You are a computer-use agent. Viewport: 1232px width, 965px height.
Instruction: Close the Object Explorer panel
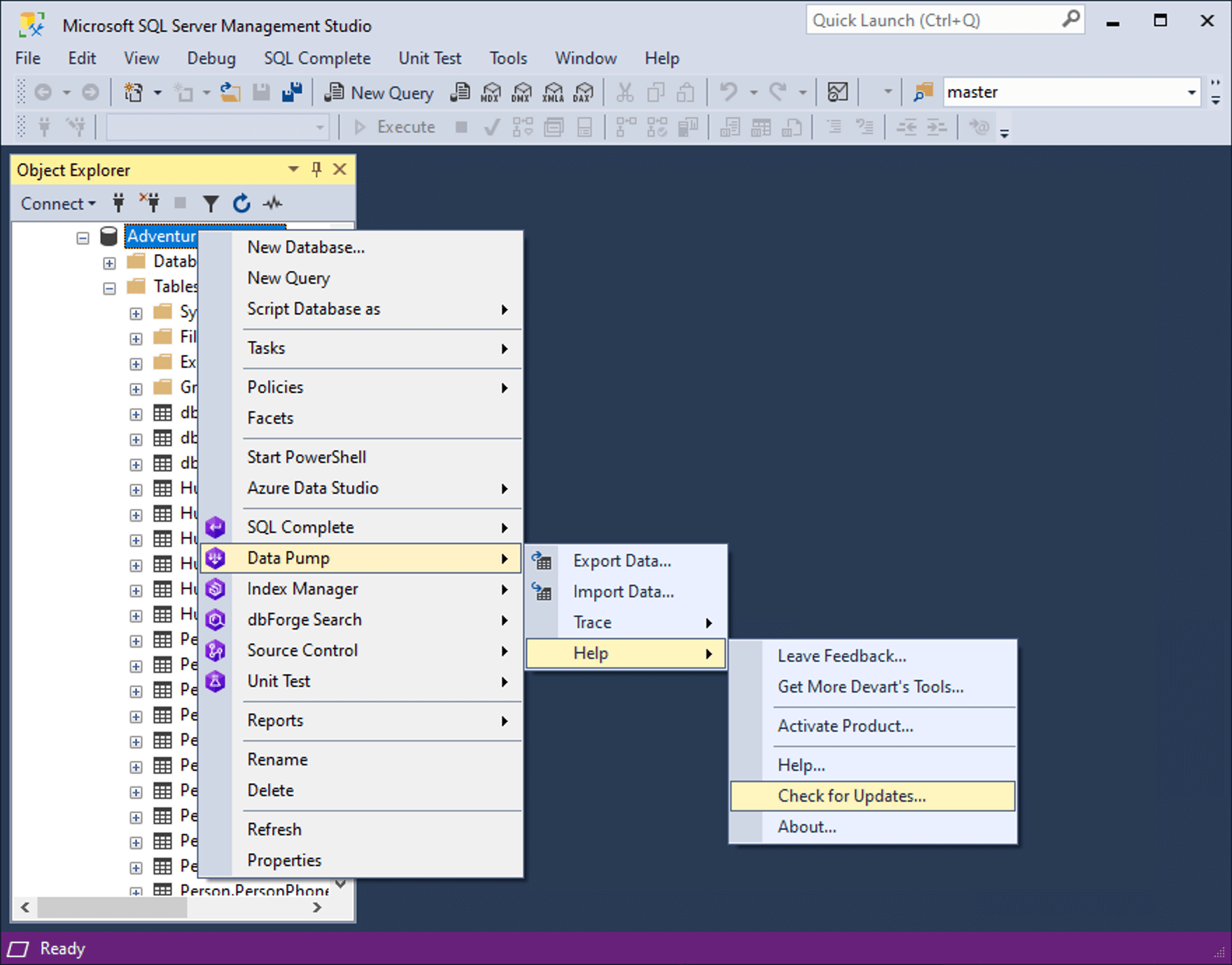(339, 169)
